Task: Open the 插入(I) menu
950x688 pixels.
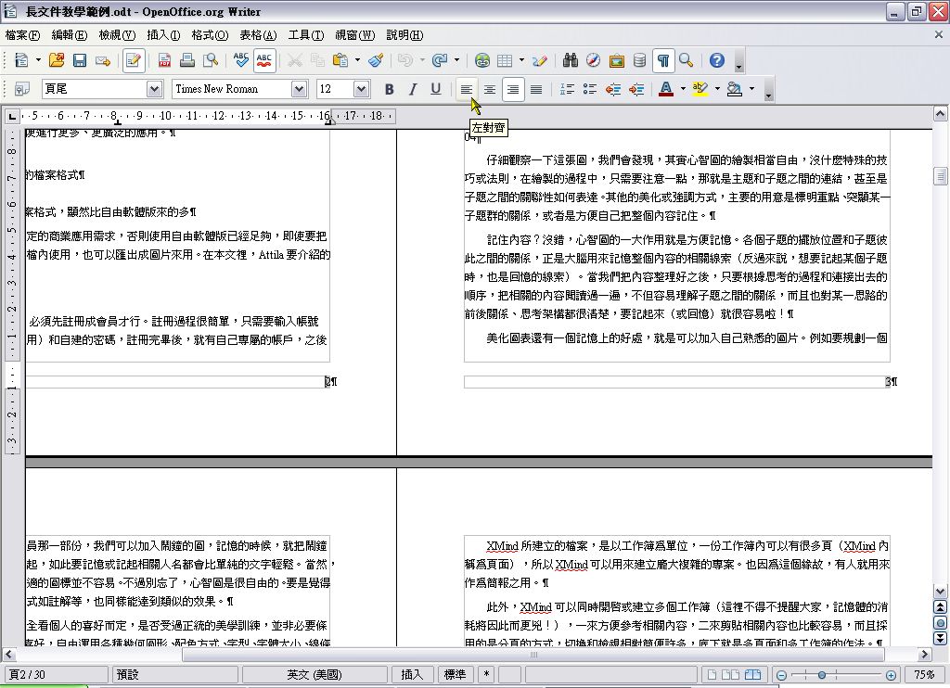Action: click(x=163, y=35)
